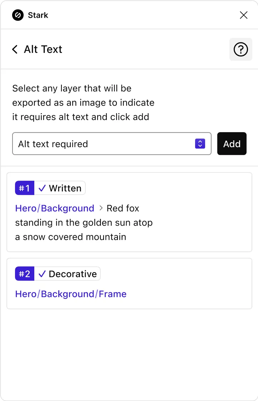Go back using the arrow beside Alt Text
Image resolution: width=258 pixels, height=401 pixels.
click(x=15, y=49)
